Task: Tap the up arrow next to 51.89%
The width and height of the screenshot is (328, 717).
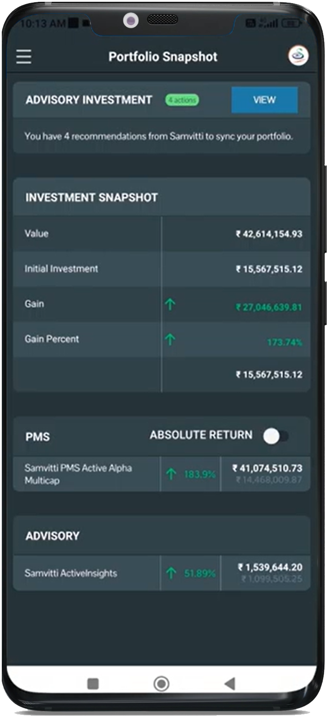Action: [x=171, y=573]
